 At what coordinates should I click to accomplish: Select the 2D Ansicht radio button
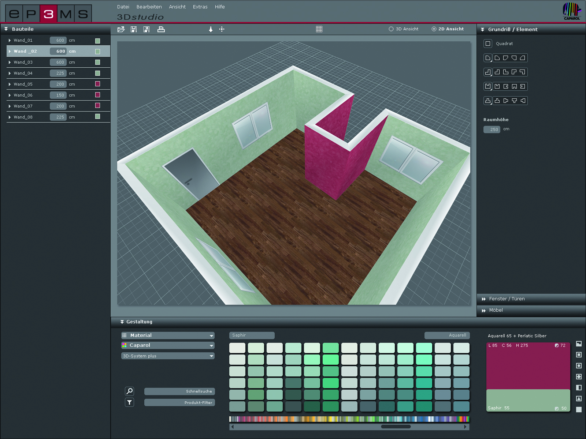click(434, 29)
